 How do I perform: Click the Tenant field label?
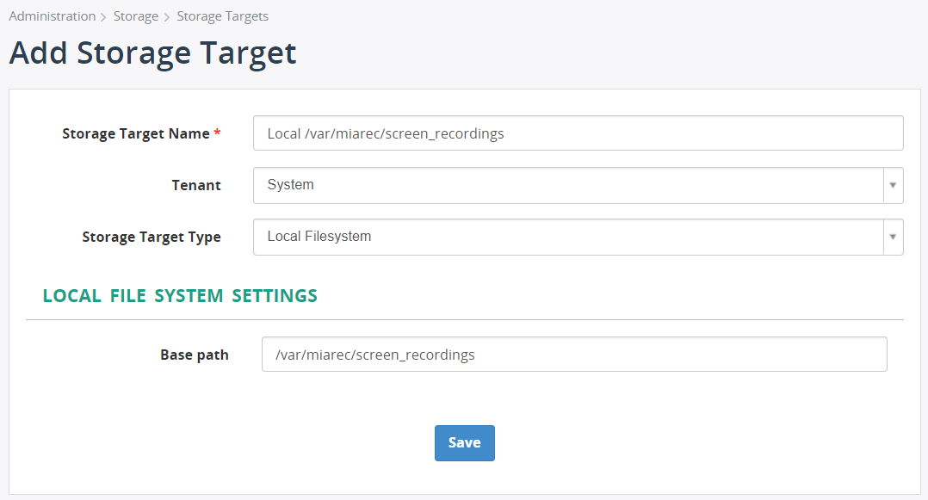point(196,185)
